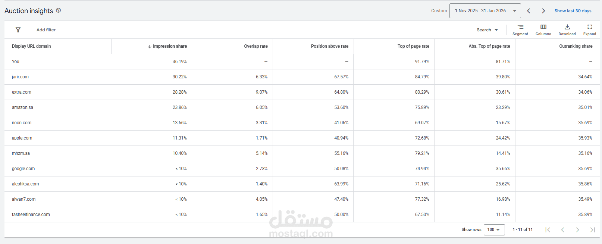Sort by Position above rate header
This screenshot has height=244, width=602.
click(329, 46)
